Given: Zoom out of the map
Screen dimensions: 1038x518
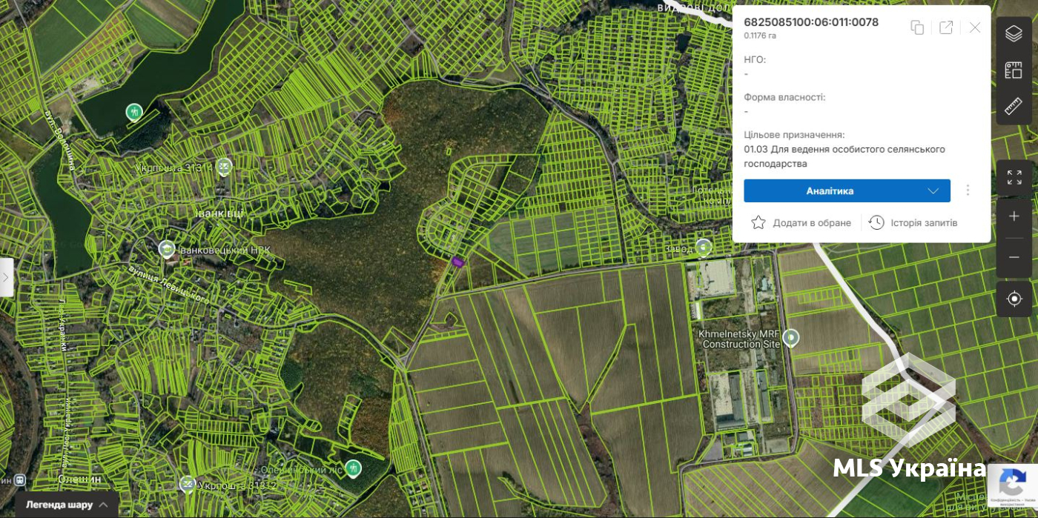Looking at the screenshot, I should coord(1014,257).
